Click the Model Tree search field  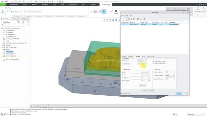[x=14, y=25]
